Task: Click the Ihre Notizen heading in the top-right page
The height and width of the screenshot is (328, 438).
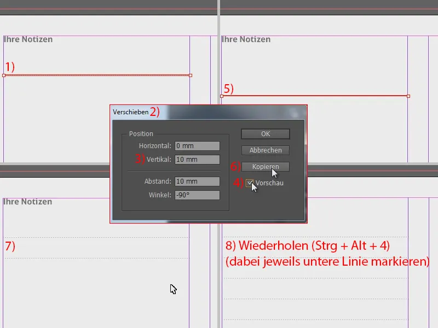Action: click(246, 39)
